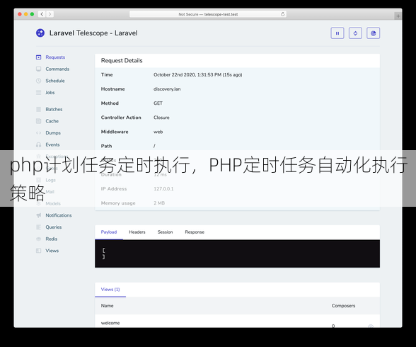Open the Commands section
This screenshot has height=347, width=416.
[57, 69]
